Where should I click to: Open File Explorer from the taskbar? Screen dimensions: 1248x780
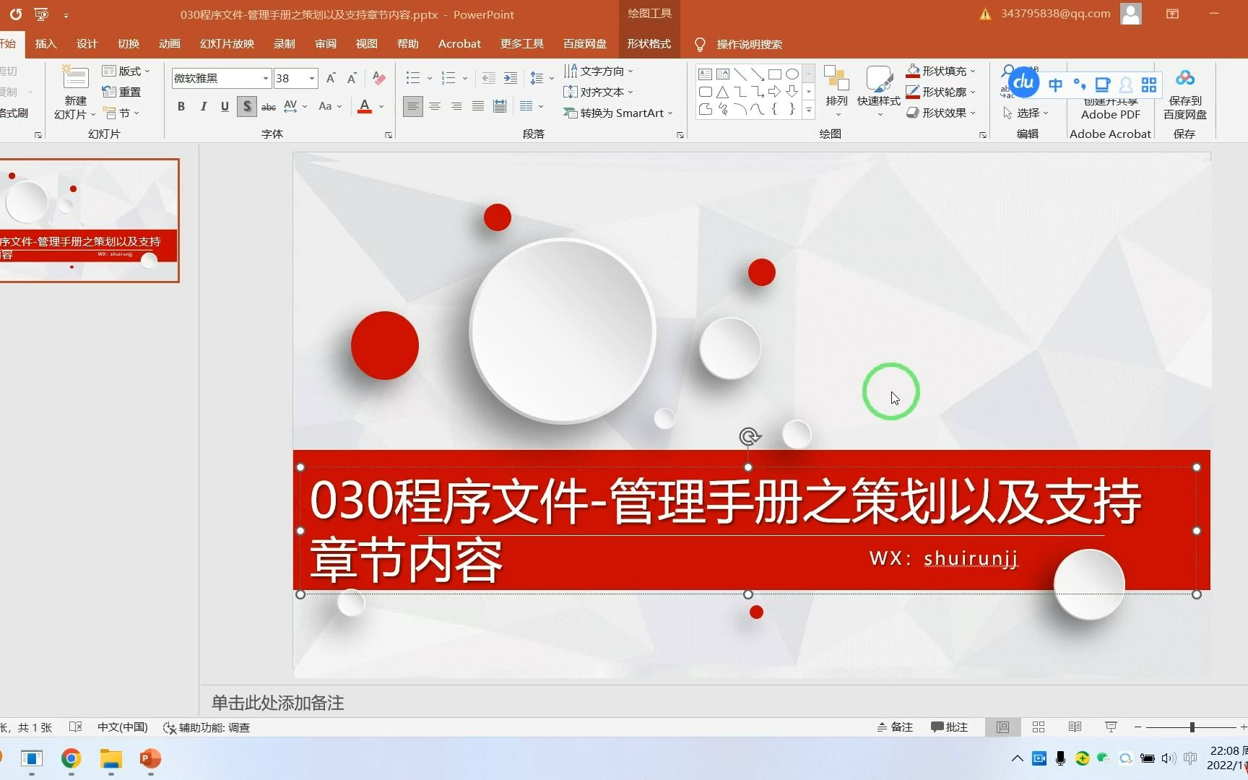coord(110,758)
